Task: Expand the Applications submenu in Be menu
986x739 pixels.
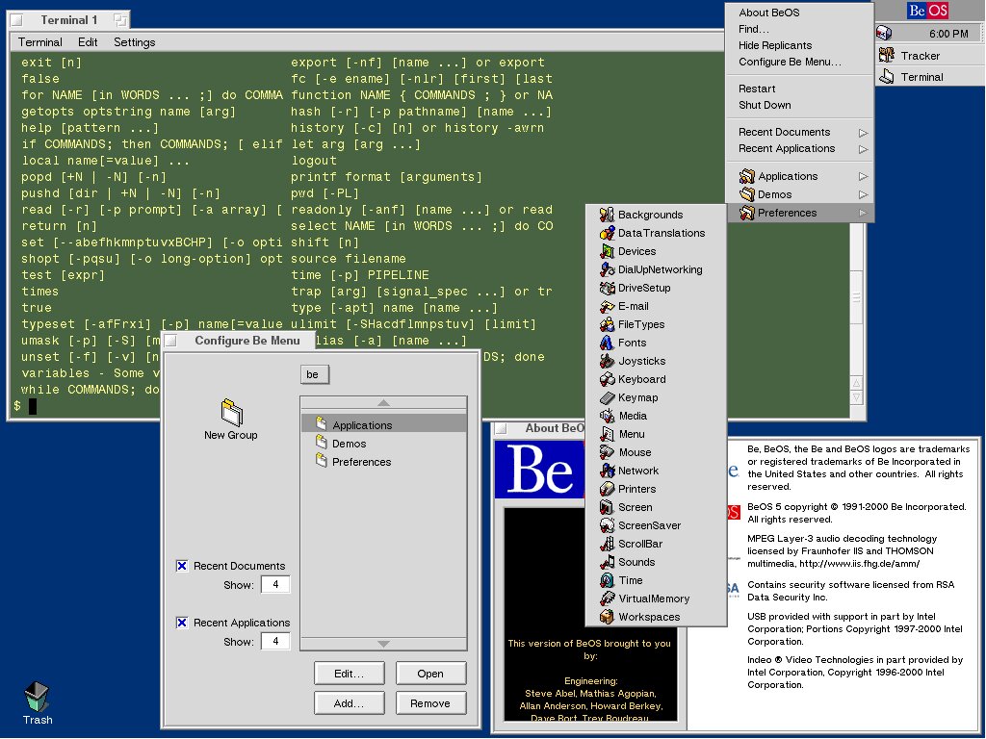Action: 799,176
